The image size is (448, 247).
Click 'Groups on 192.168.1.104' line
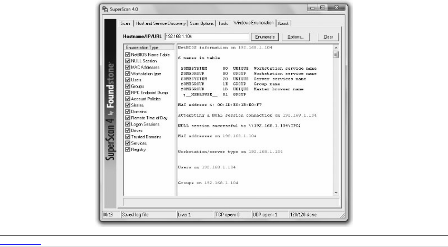tap(208, 183)
